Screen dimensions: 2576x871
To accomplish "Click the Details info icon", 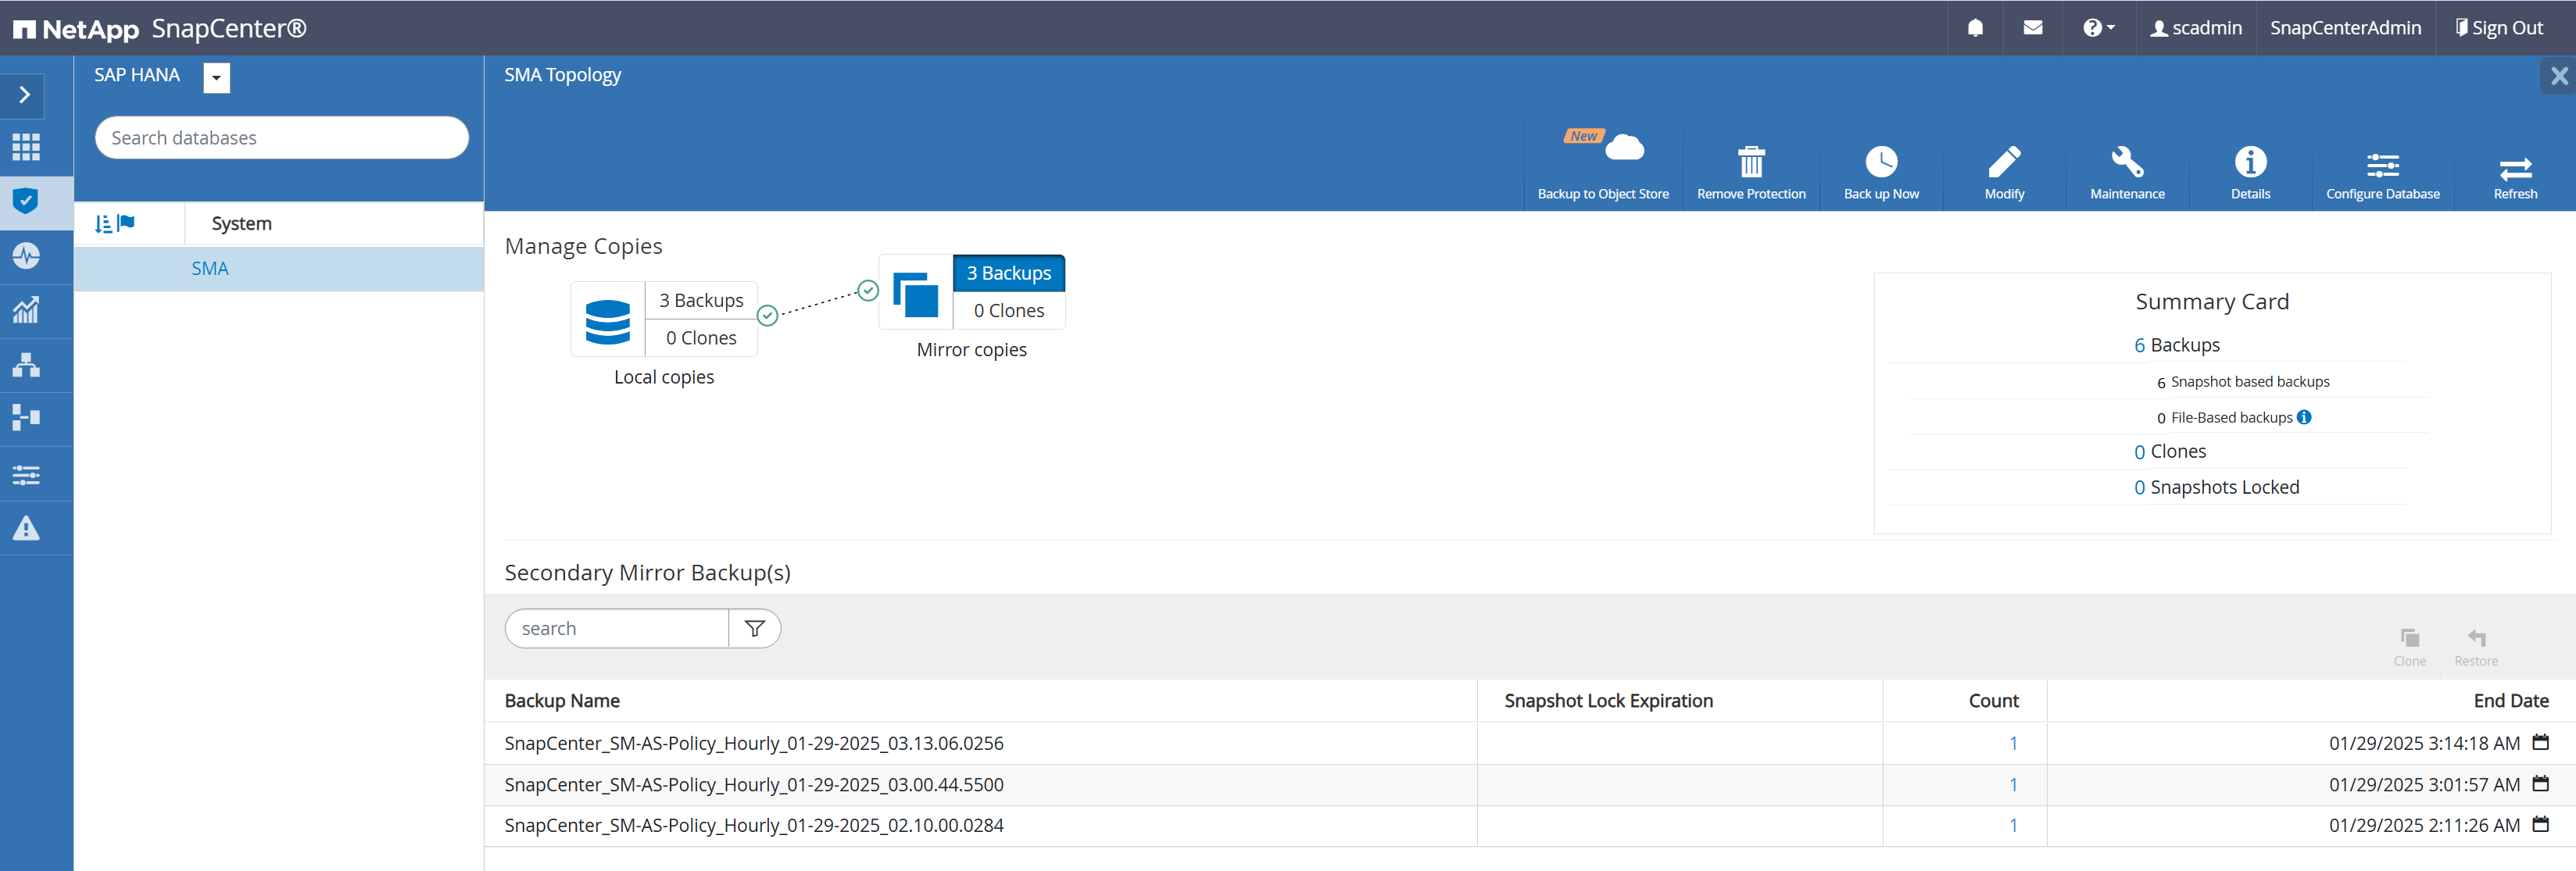I will click(2249, 162).
